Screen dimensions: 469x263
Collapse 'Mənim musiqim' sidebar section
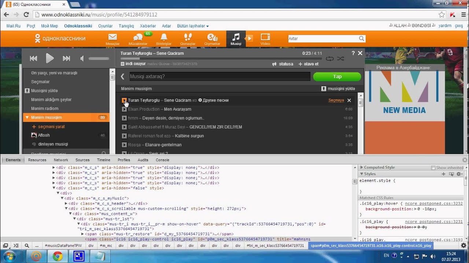[27, 117]
